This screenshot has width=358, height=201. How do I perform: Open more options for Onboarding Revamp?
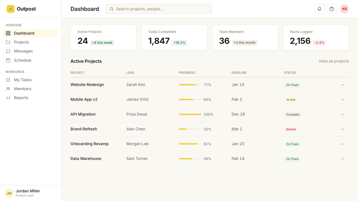pyautogui.click(x=343, y=144)
